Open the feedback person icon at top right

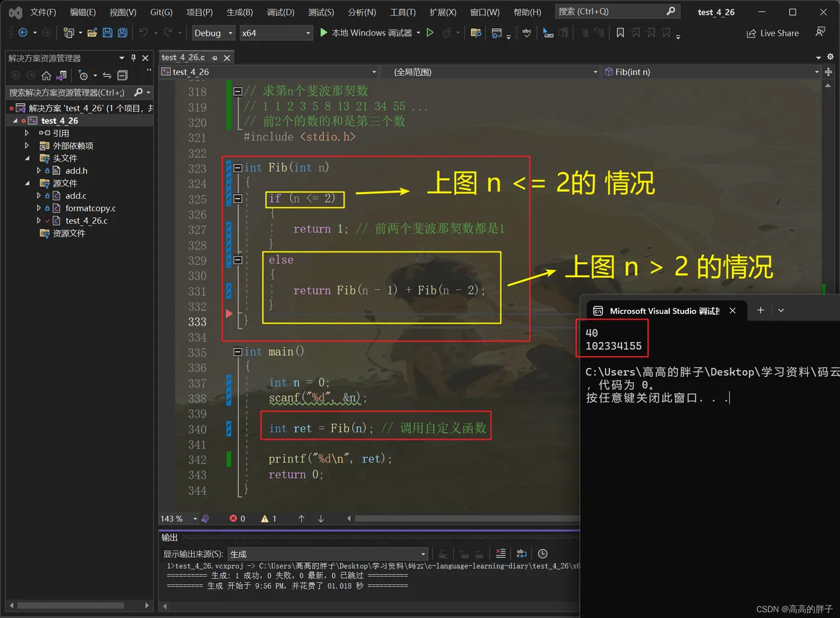coord(820,32)
